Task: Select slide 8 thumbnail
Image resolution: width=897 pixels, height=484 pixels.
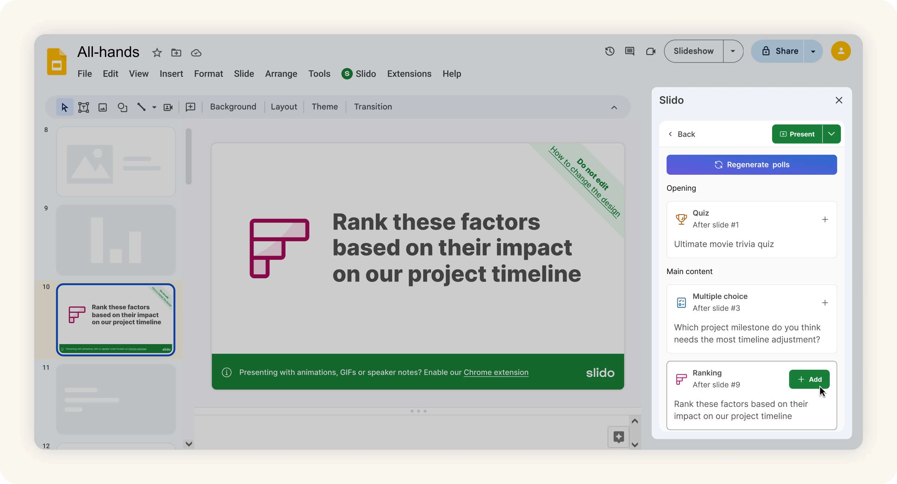Action: (116, 162)
